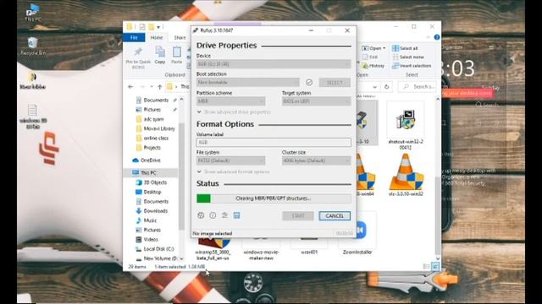Click the Edit item in Explorer ribbon
542x304 pixels.
click(370, 57)
